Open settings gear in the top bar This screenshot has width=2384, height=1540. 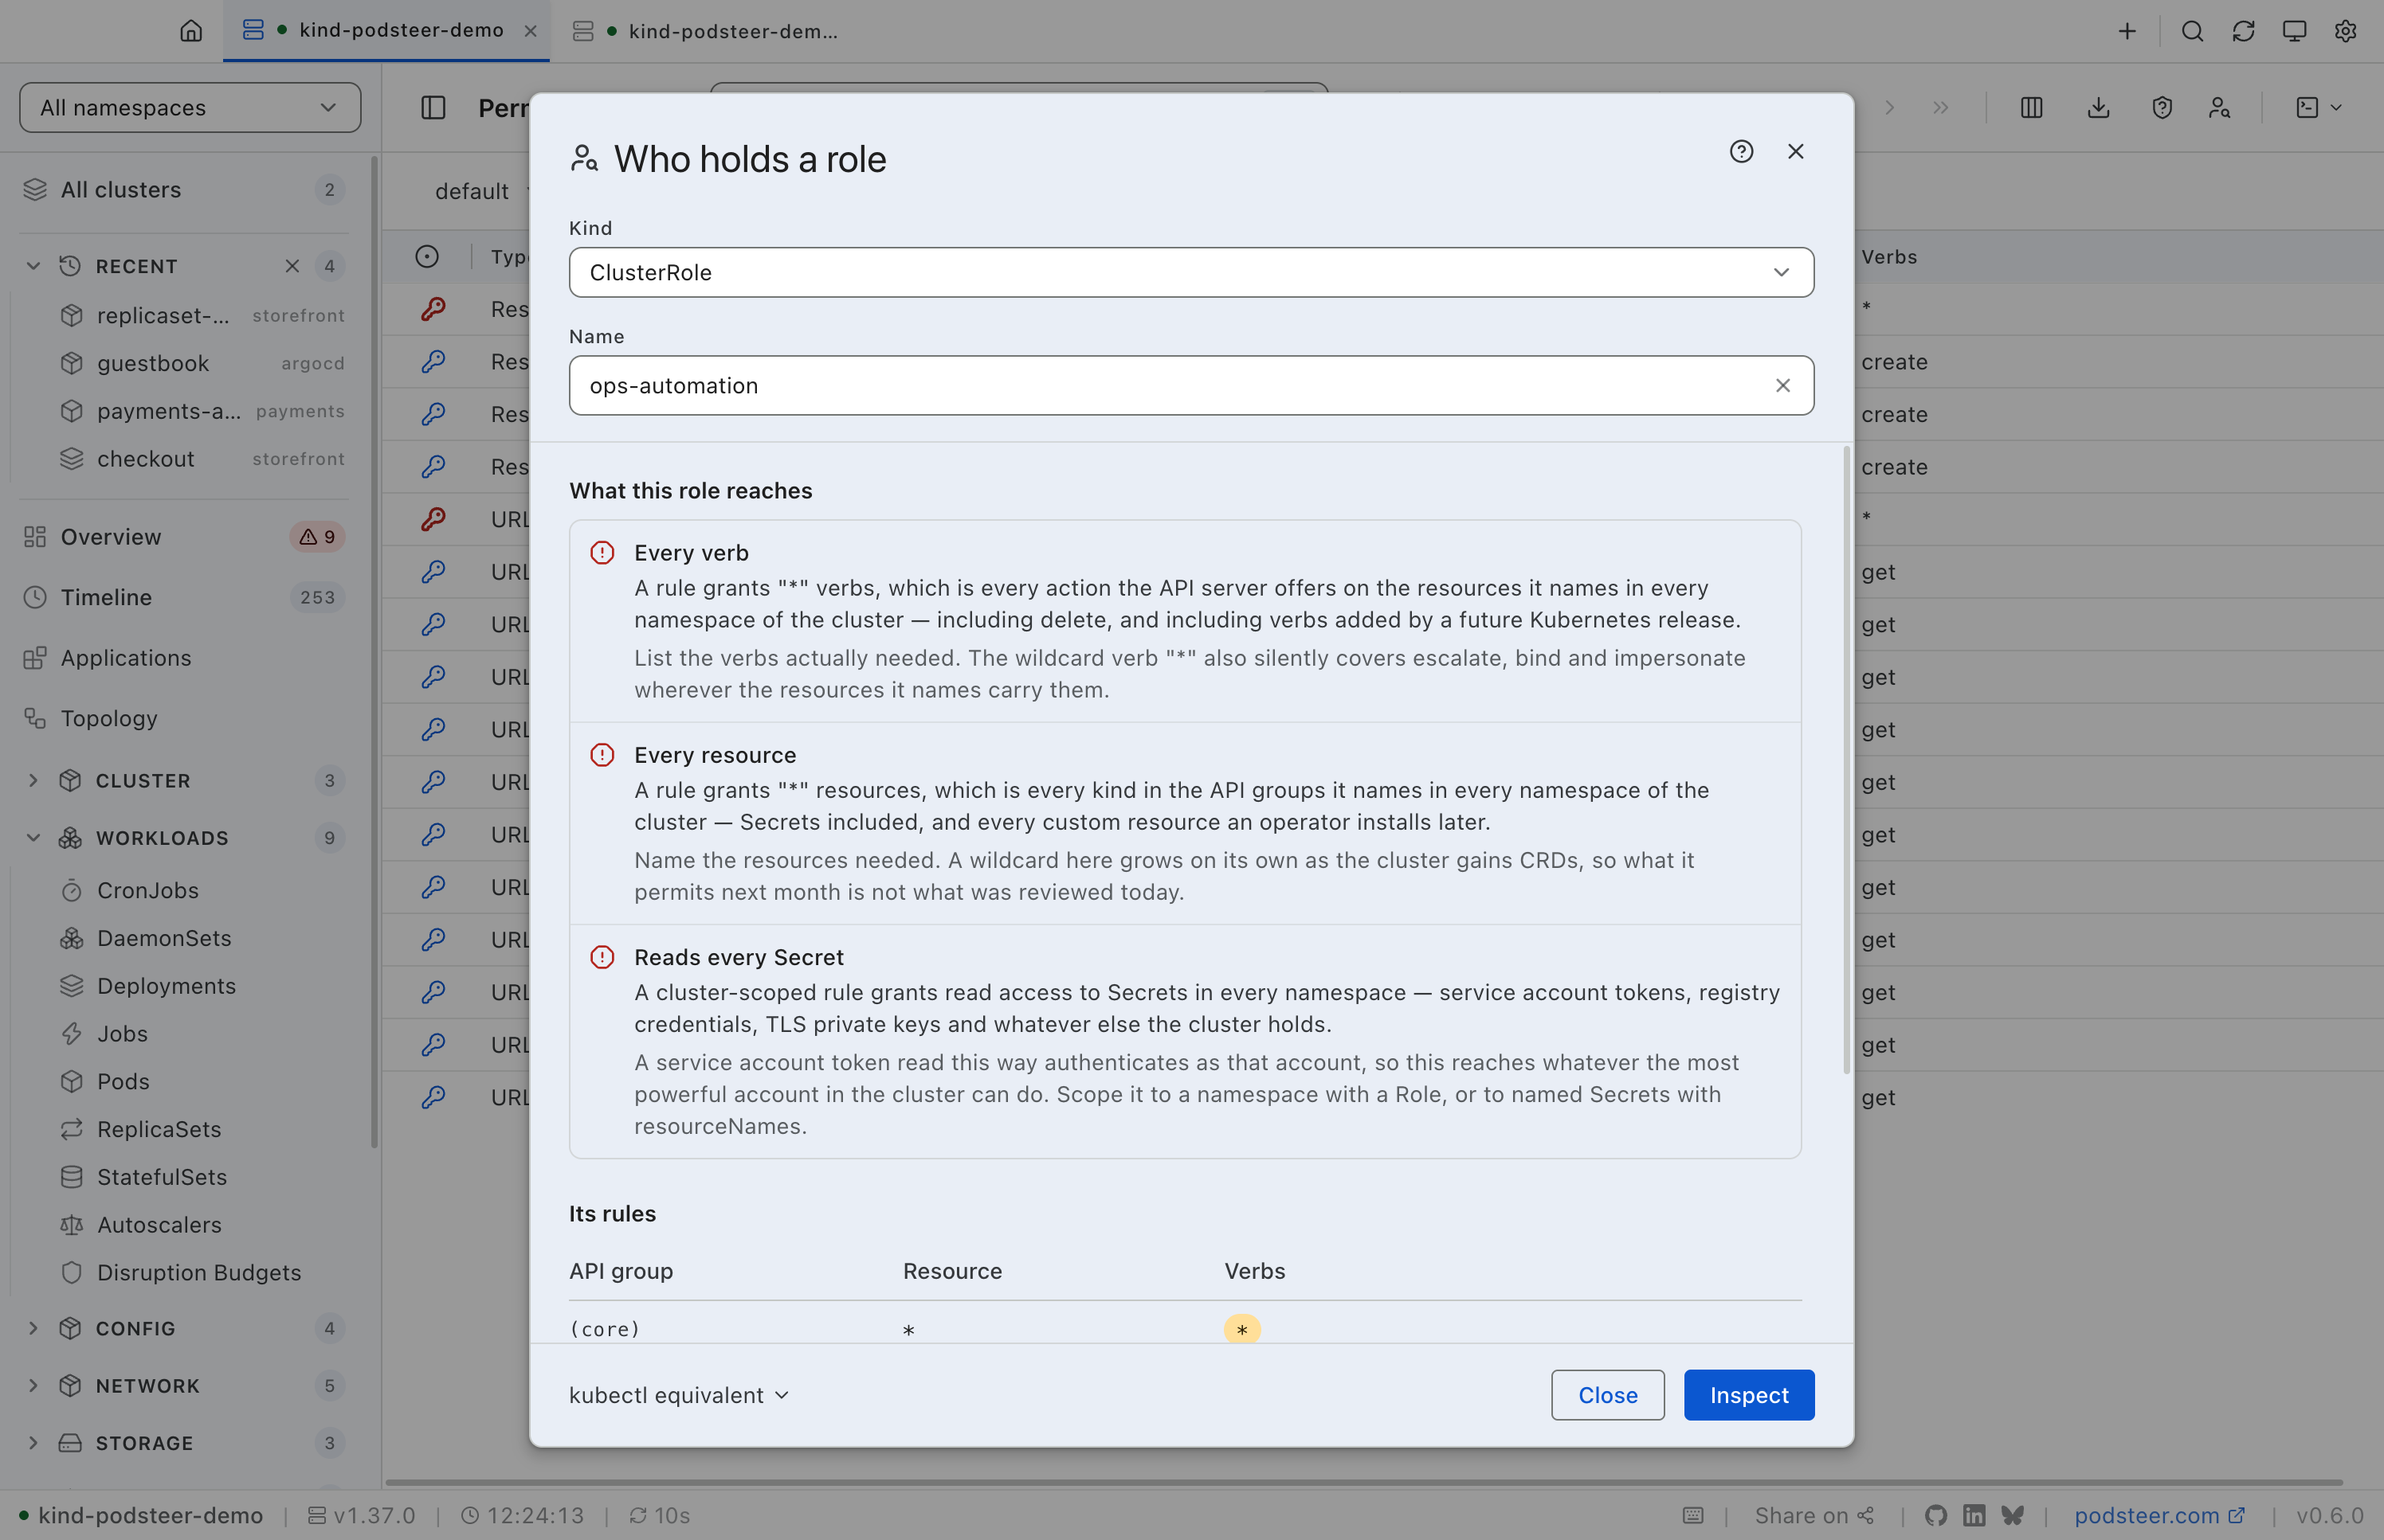pyautogui.click(x=2345, y=31)
